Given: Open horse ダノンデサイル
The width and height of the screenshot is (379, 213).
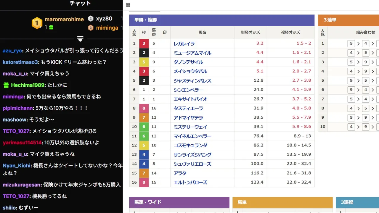Looking at the screenshot, I should coord(188,62).
